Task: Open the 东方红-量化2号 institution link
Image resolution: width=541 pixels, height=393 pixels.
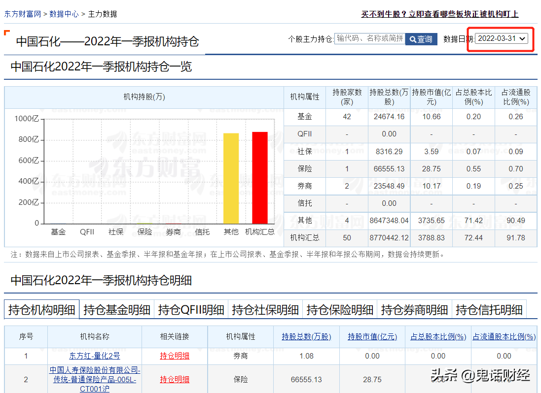Action: coord(95,356)
